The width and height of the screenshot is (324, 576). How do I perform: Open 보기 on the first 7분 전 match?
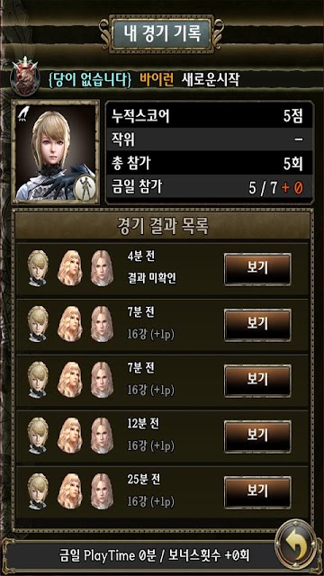click(x=257, y=325)
